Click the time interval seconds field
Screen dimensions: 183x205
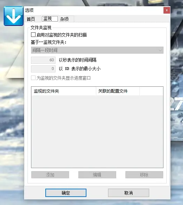43,60
